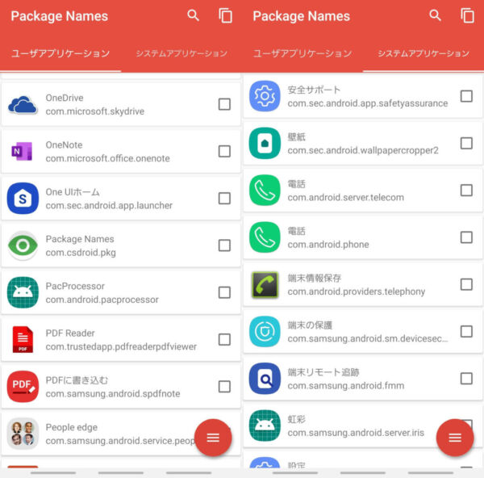Viewport: 484px width, 478px height.
Task: Click the com.samsung.android.spdfnote PDF icon
Action: pyautogui.click(x=23, y=387)
